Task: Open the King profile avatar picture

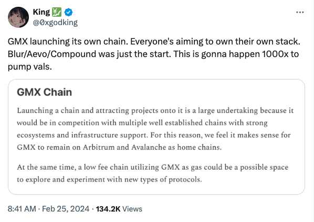Action: tap(18, 17)
